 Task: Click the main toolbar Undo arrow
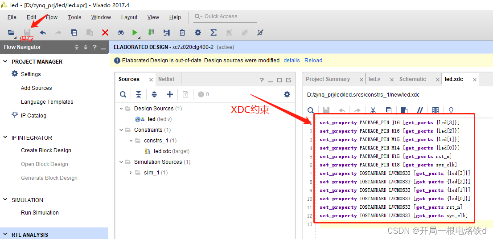click(x=43, y=32)
